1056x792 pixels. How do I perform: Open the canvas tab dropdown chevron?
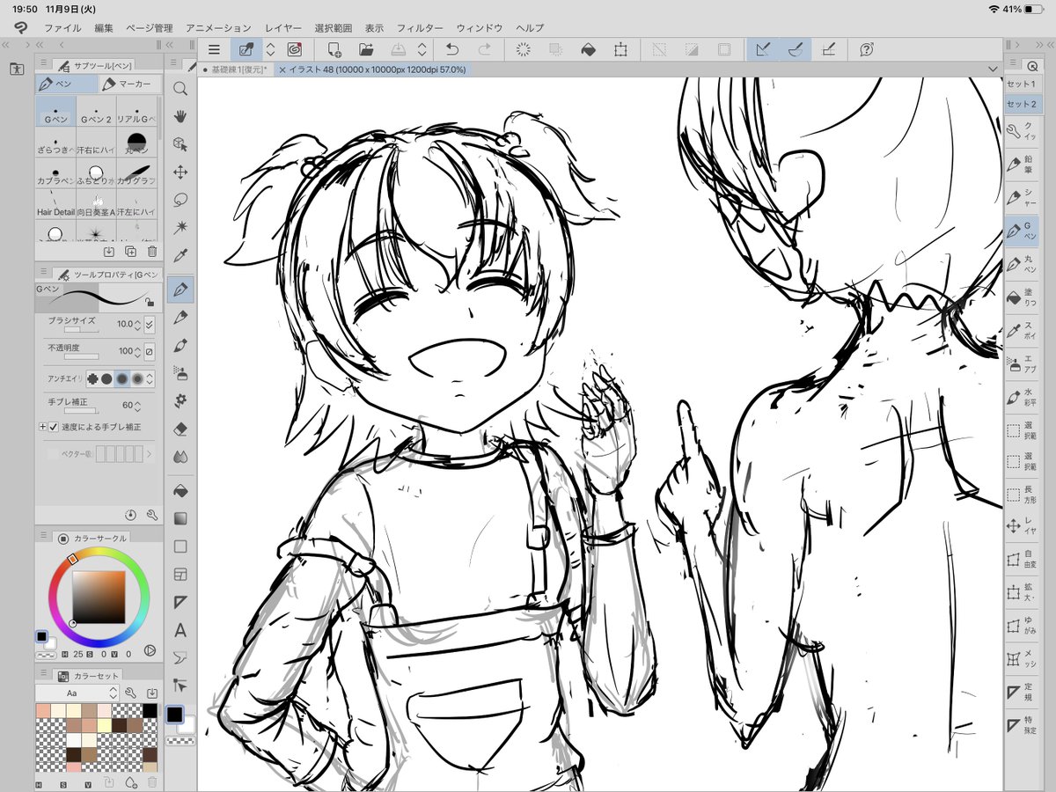(994, 68)
